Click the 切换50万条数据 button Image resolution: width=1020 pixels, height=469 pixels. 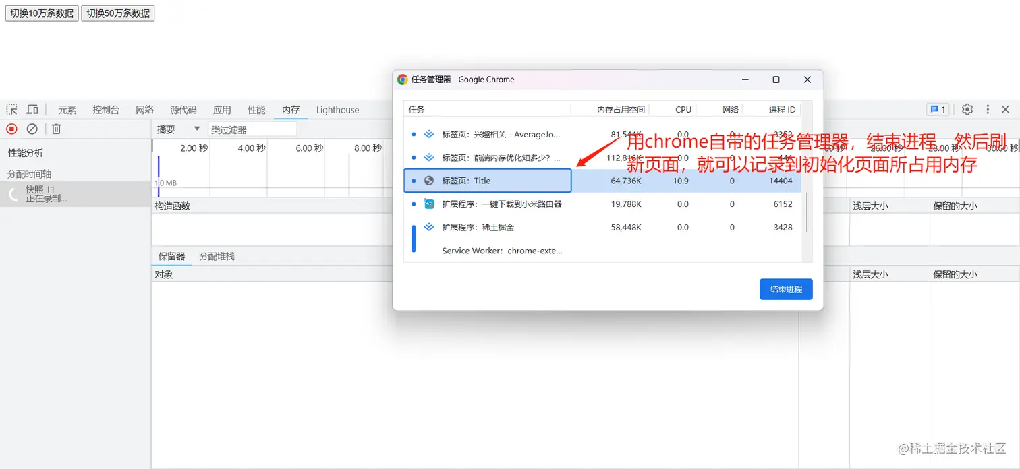click(118, 13)
